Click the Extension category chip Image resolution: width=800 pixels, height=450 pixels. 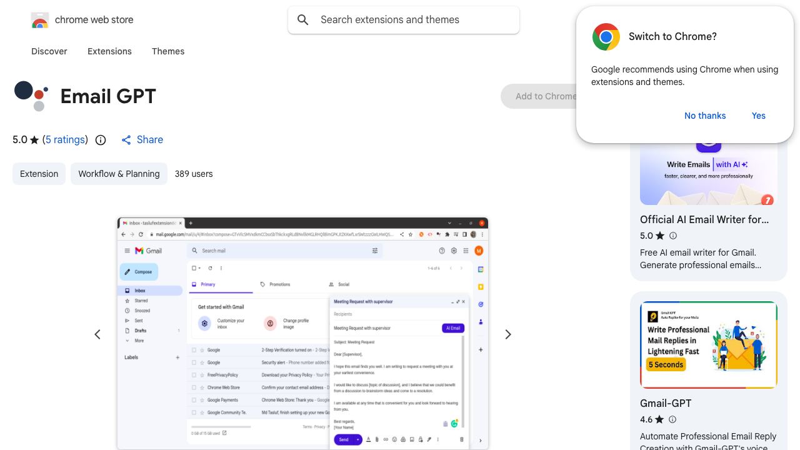coord(39,174)
